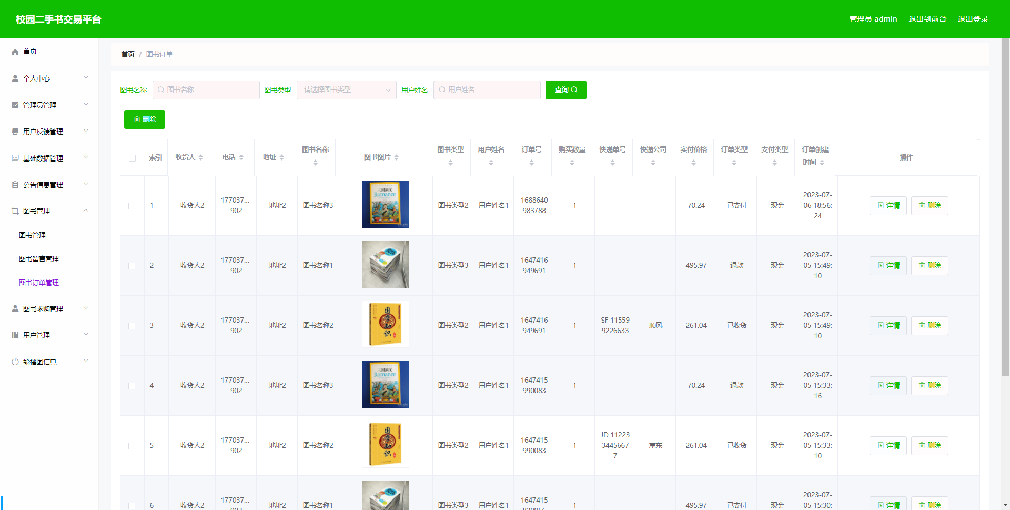Open the 请选择图书类型 dropdown
The height and width of the screenshot is (510, 1010).
point(347,90)
